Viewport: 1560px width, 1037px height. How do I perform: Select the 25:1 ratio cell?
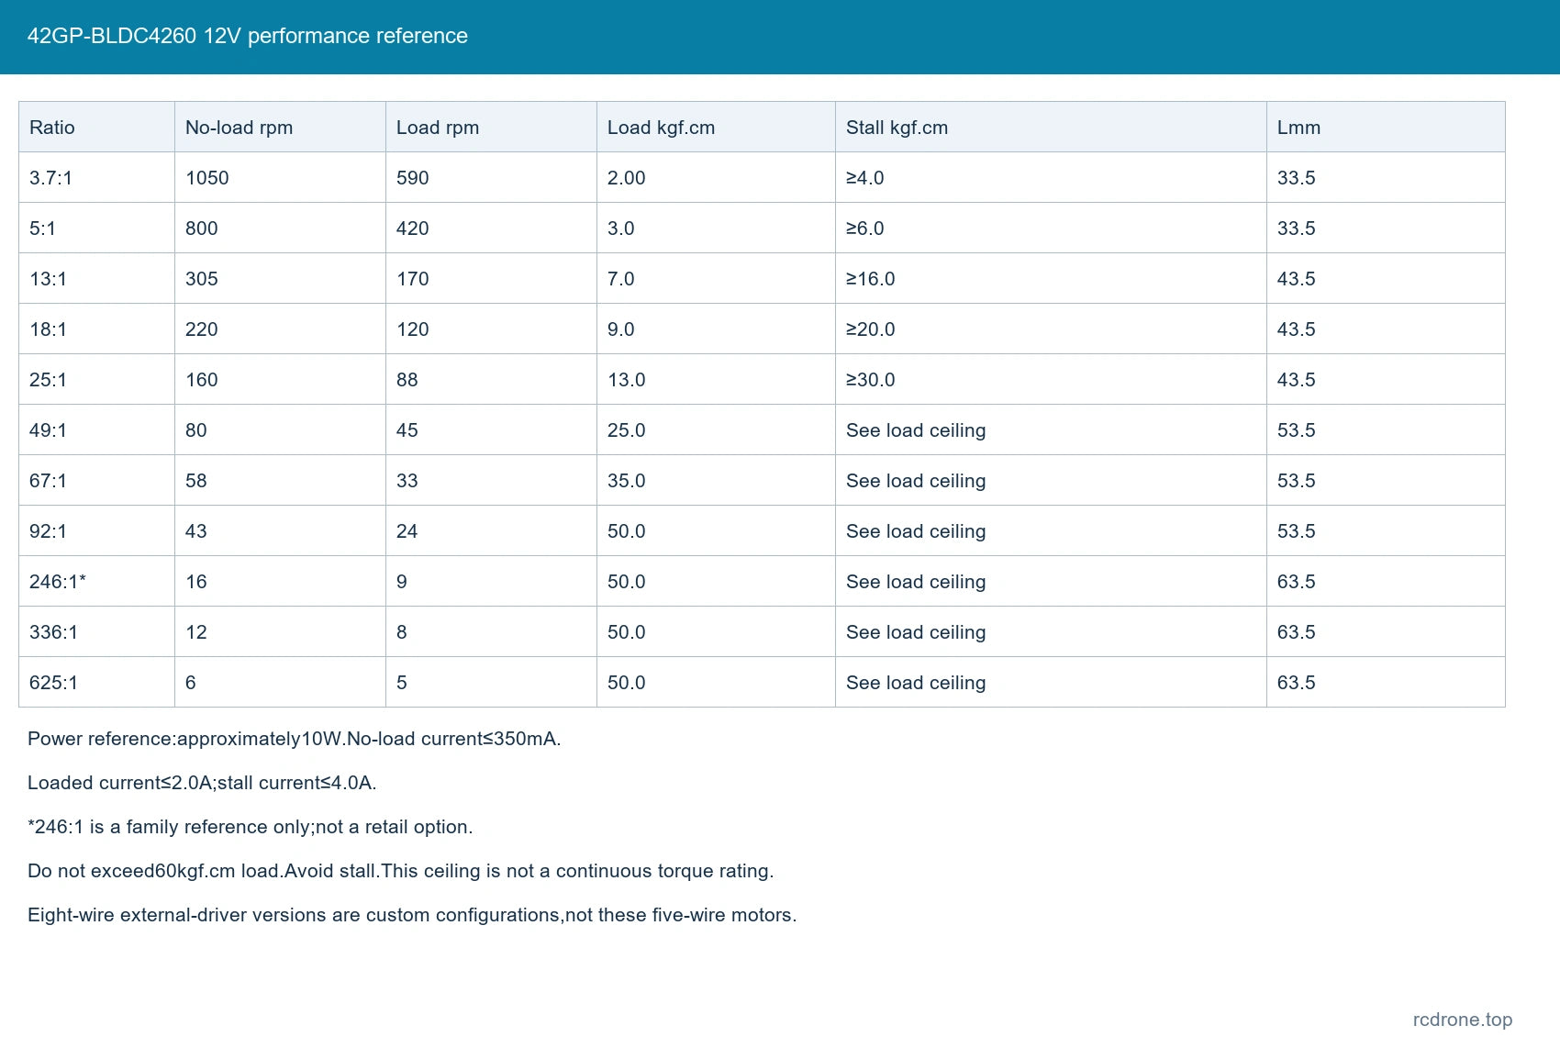(96, 379)
